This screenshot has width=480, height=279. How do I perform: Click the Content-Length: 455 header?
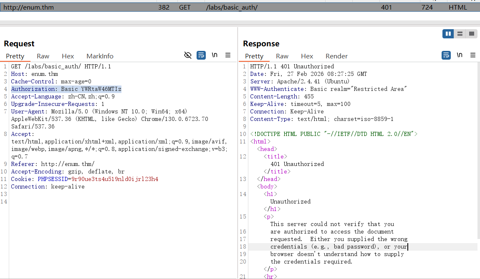click(282, 96)
